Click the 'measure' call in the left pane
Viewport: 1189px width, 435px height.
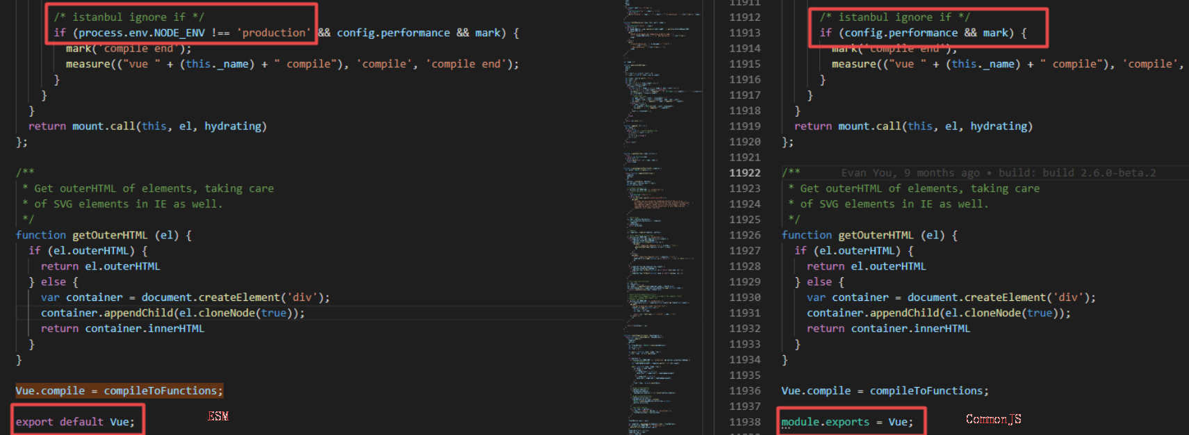[88, 64]
